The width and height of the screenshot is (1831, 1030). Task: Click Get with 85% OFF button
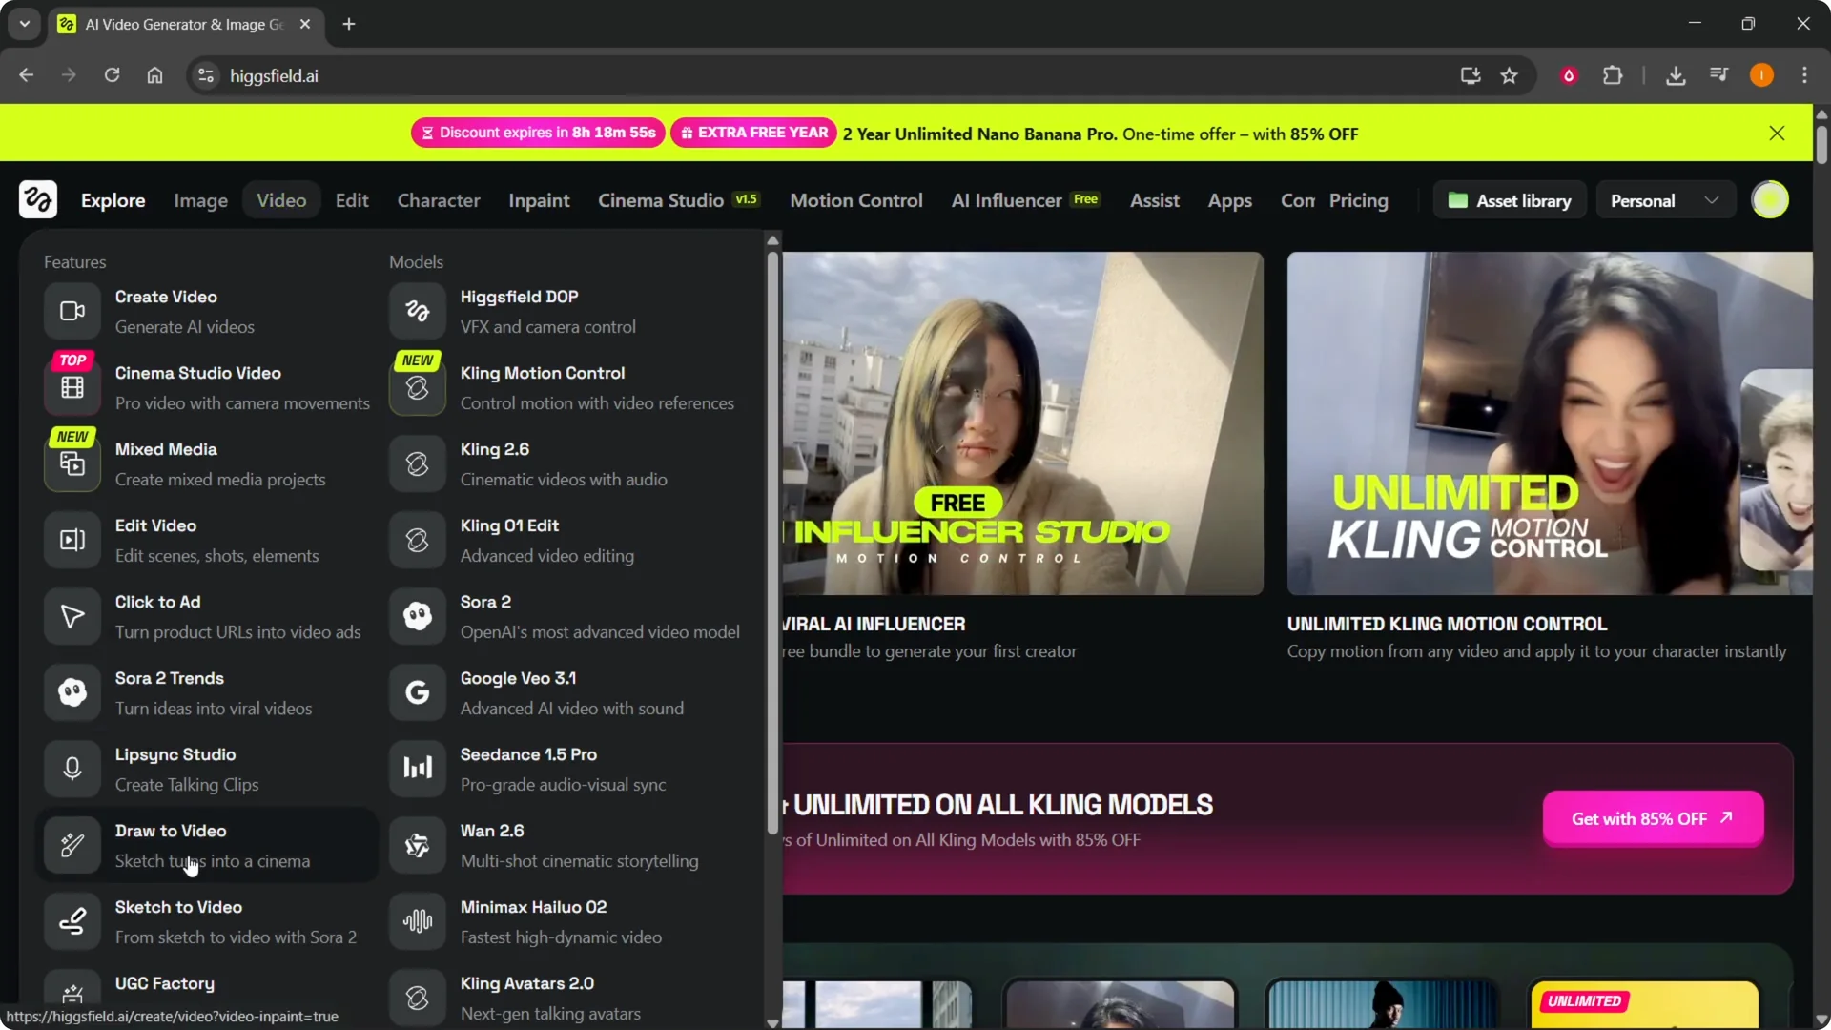click(x=1652, y=818)
